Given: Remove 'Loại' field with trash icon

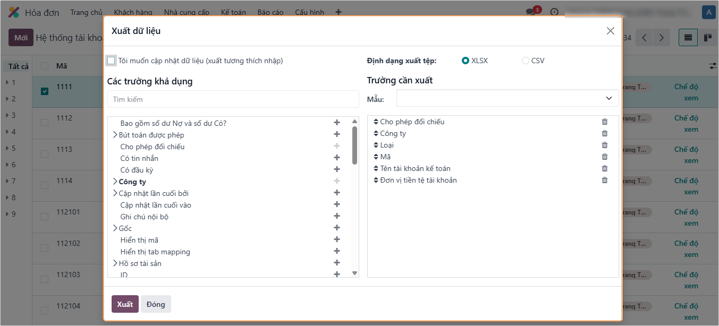Looking at the screenshot, I should click(604, 145).
